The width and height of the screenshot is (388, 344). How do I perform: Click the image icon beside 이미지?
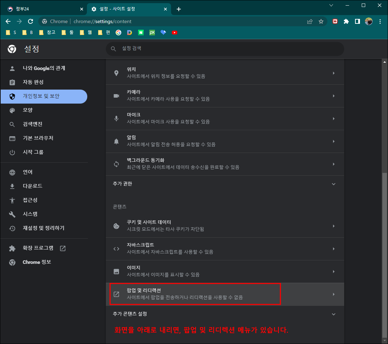tap(116, 272)
